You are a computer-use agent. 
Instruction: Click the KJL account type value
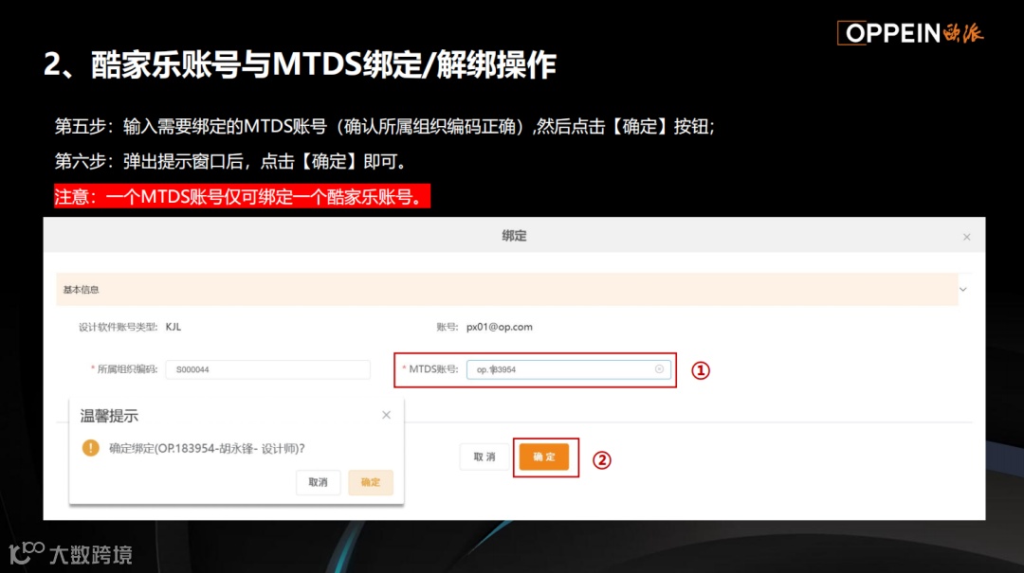tap(174, 327)
